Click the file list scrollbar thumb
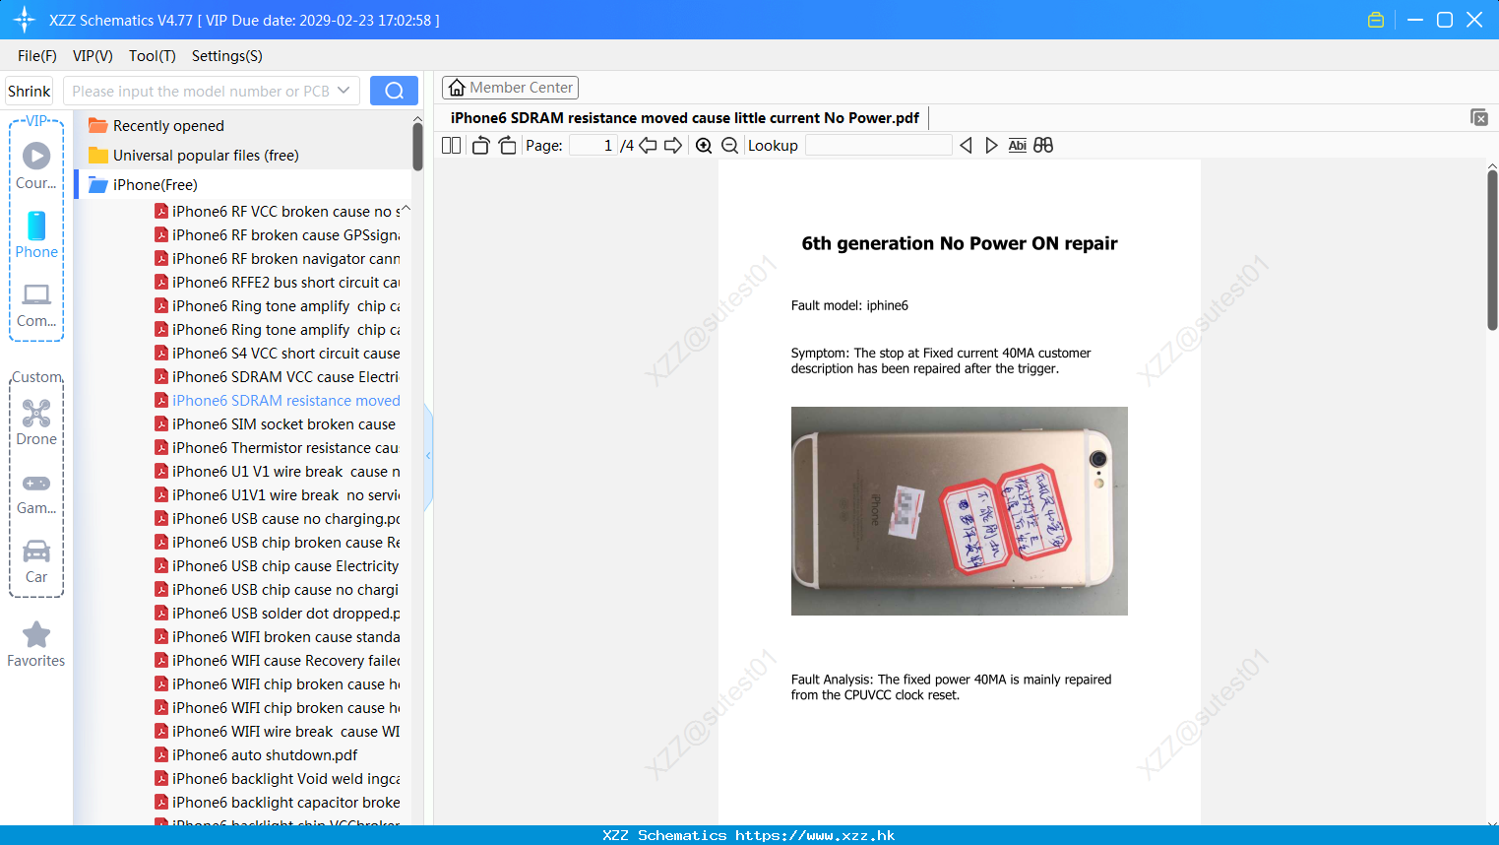This screenshot has width=1499, height=845. pos(417,147)
